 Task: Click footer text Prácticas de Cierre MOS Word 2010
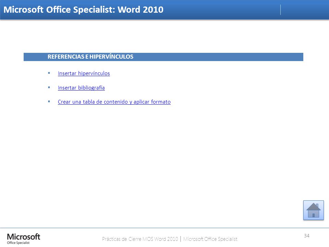[140, 239]
